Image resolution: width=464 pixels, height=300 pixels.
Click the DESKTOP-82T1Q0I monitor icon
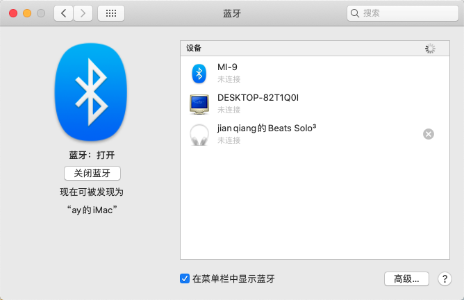point(199,104)
